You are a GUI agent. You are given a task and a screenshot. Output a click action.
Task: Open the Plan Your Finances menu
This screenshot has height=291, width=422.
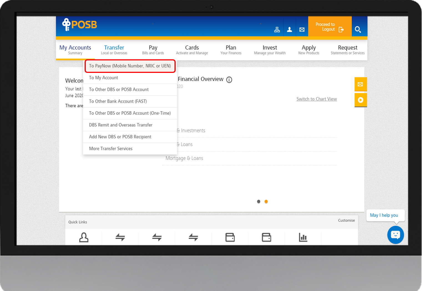231,50
